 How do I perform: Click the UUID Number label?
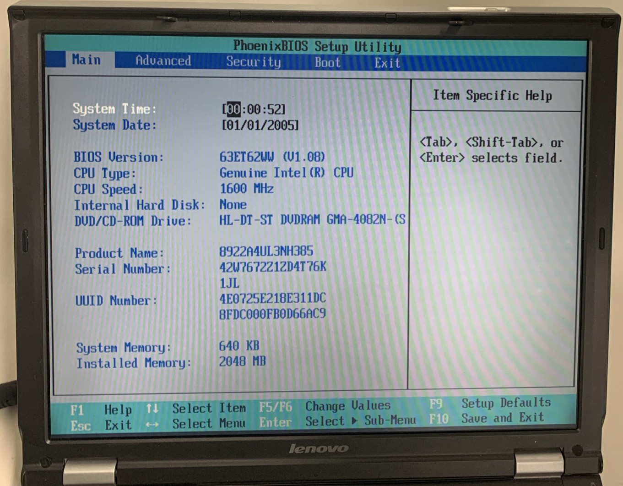(x=116, y=300)
